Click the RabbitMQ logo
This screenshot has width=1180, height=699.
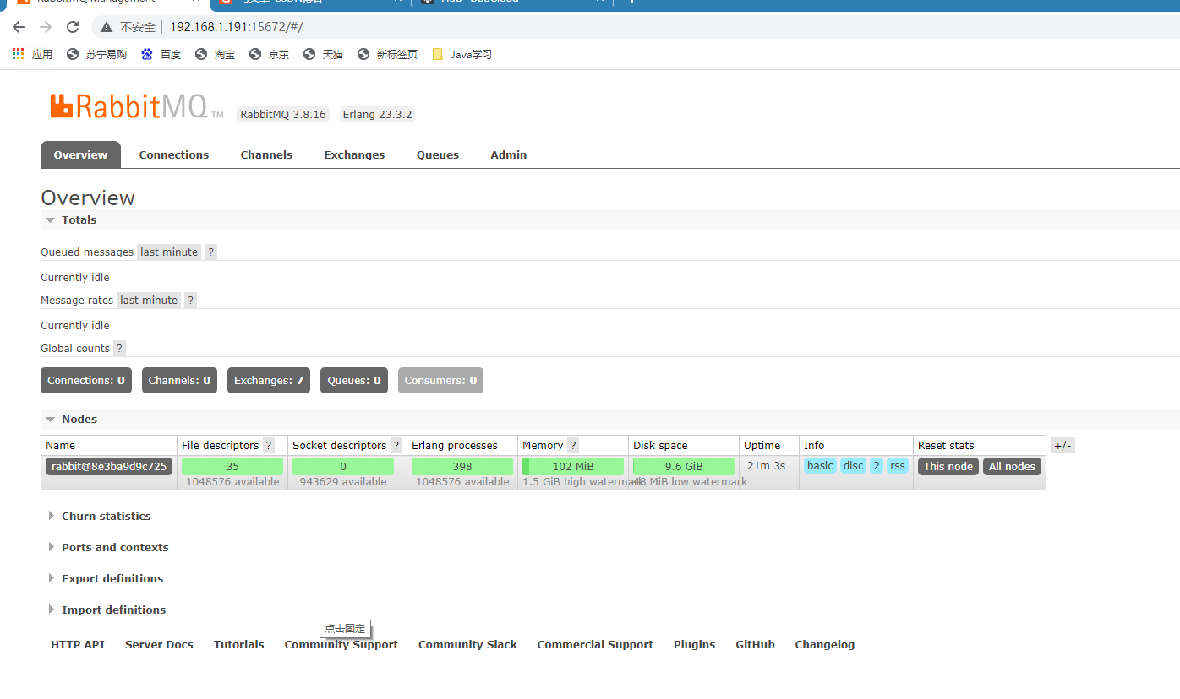[136, 106]
